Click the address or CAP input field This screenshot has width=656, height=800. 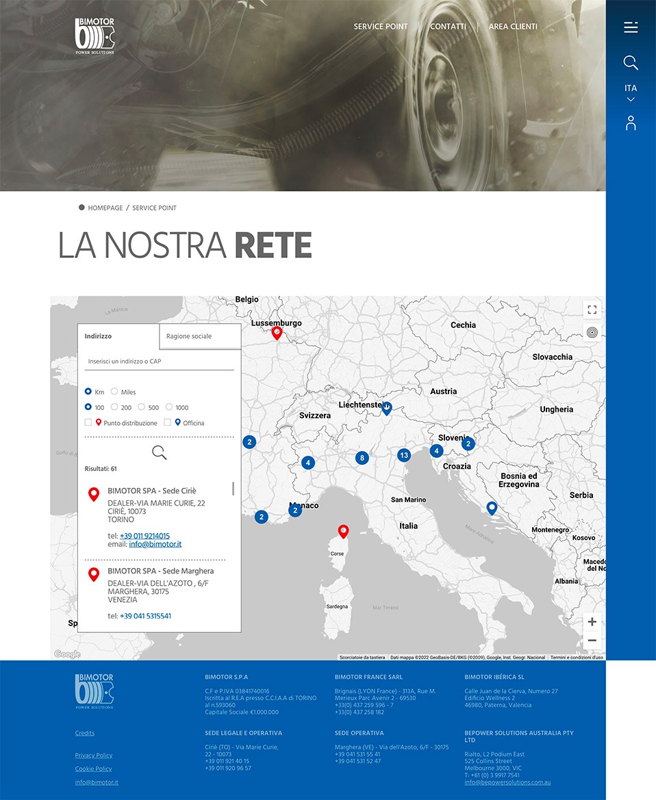[159, 361]
